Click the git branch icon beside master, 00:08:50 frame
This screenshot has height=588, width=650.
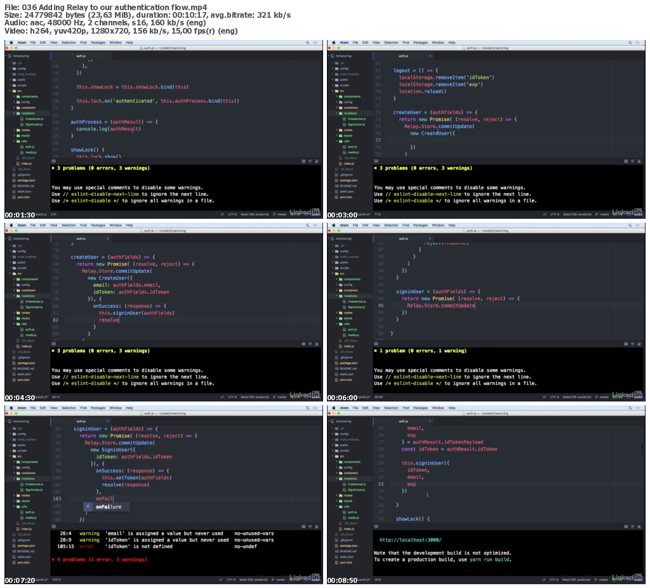click(x=597, y=580)
